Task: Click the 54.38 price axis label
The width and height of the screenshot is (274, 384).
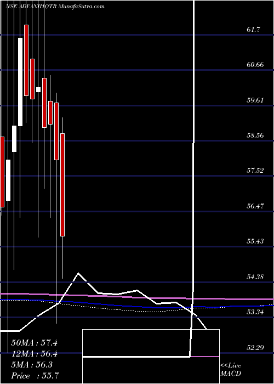Action: point(255,276)
